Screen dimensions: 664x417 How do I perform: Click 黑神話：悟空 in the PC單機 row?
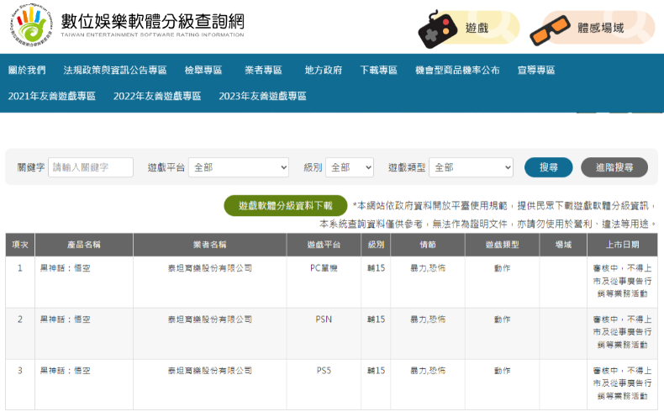[x=66, y=268]
